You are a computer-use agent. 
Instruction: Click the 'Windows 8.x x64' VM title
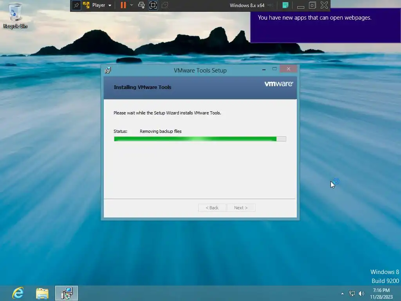click(x=247, y=5)
